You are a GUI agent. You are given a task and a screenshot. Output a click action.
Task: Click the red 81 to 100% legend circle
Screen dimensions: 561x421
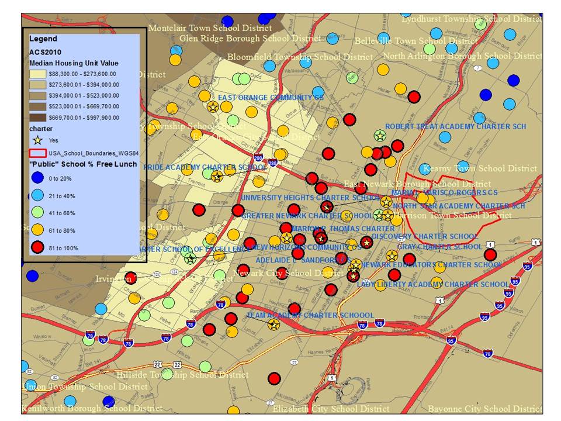pyautogui.click(x=37, y=248)
